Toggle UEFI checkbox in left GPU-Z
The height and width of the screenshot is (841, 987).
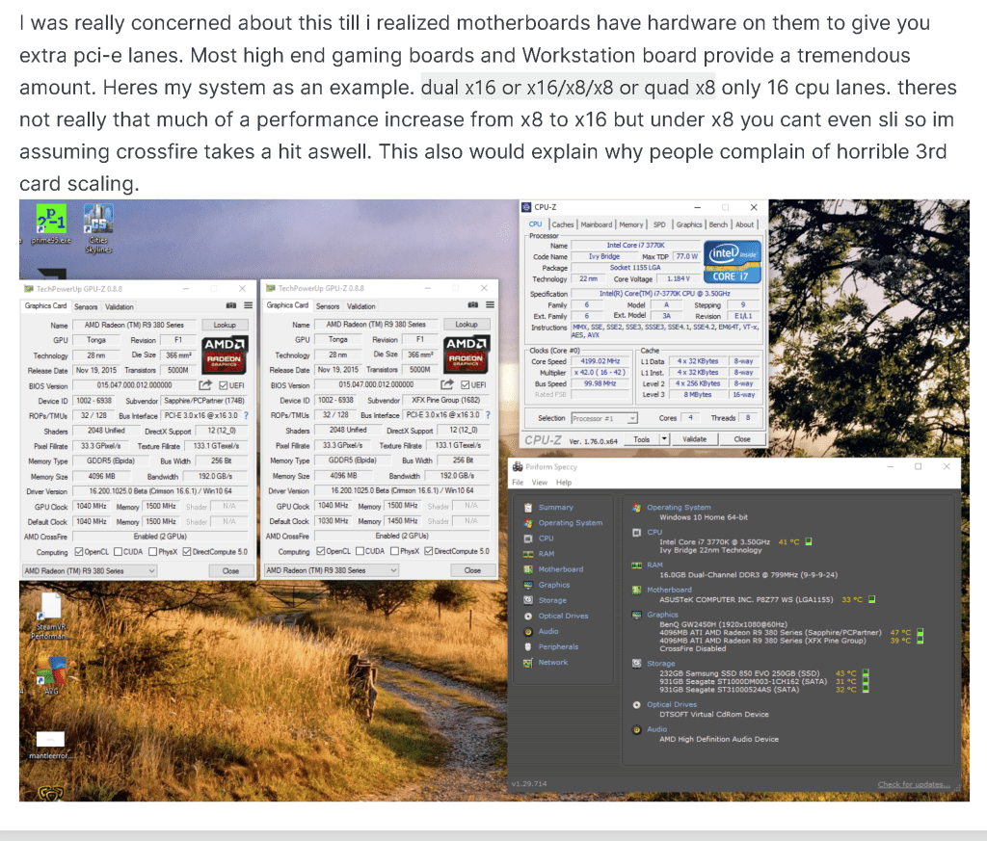tap(223, 385)
